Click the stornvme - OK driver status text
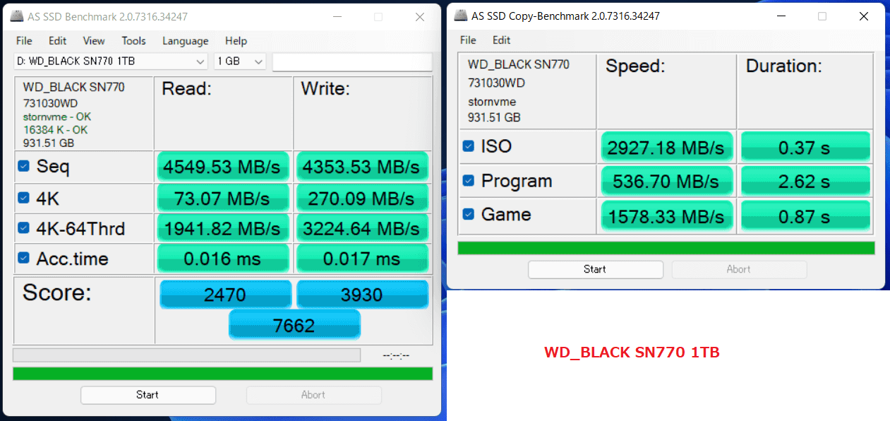This screenshot has width=890, height=421. pos(57,117)
